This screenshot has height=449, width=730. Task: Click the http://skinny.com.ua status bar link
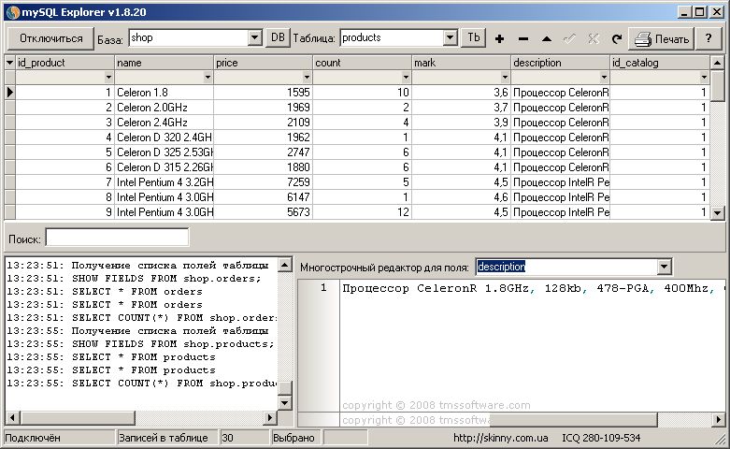pyautogui.click(x=500, y=438)
